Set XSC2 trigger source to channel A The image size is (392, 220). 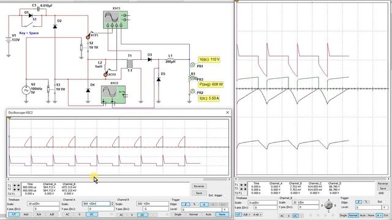click(204, 204)
